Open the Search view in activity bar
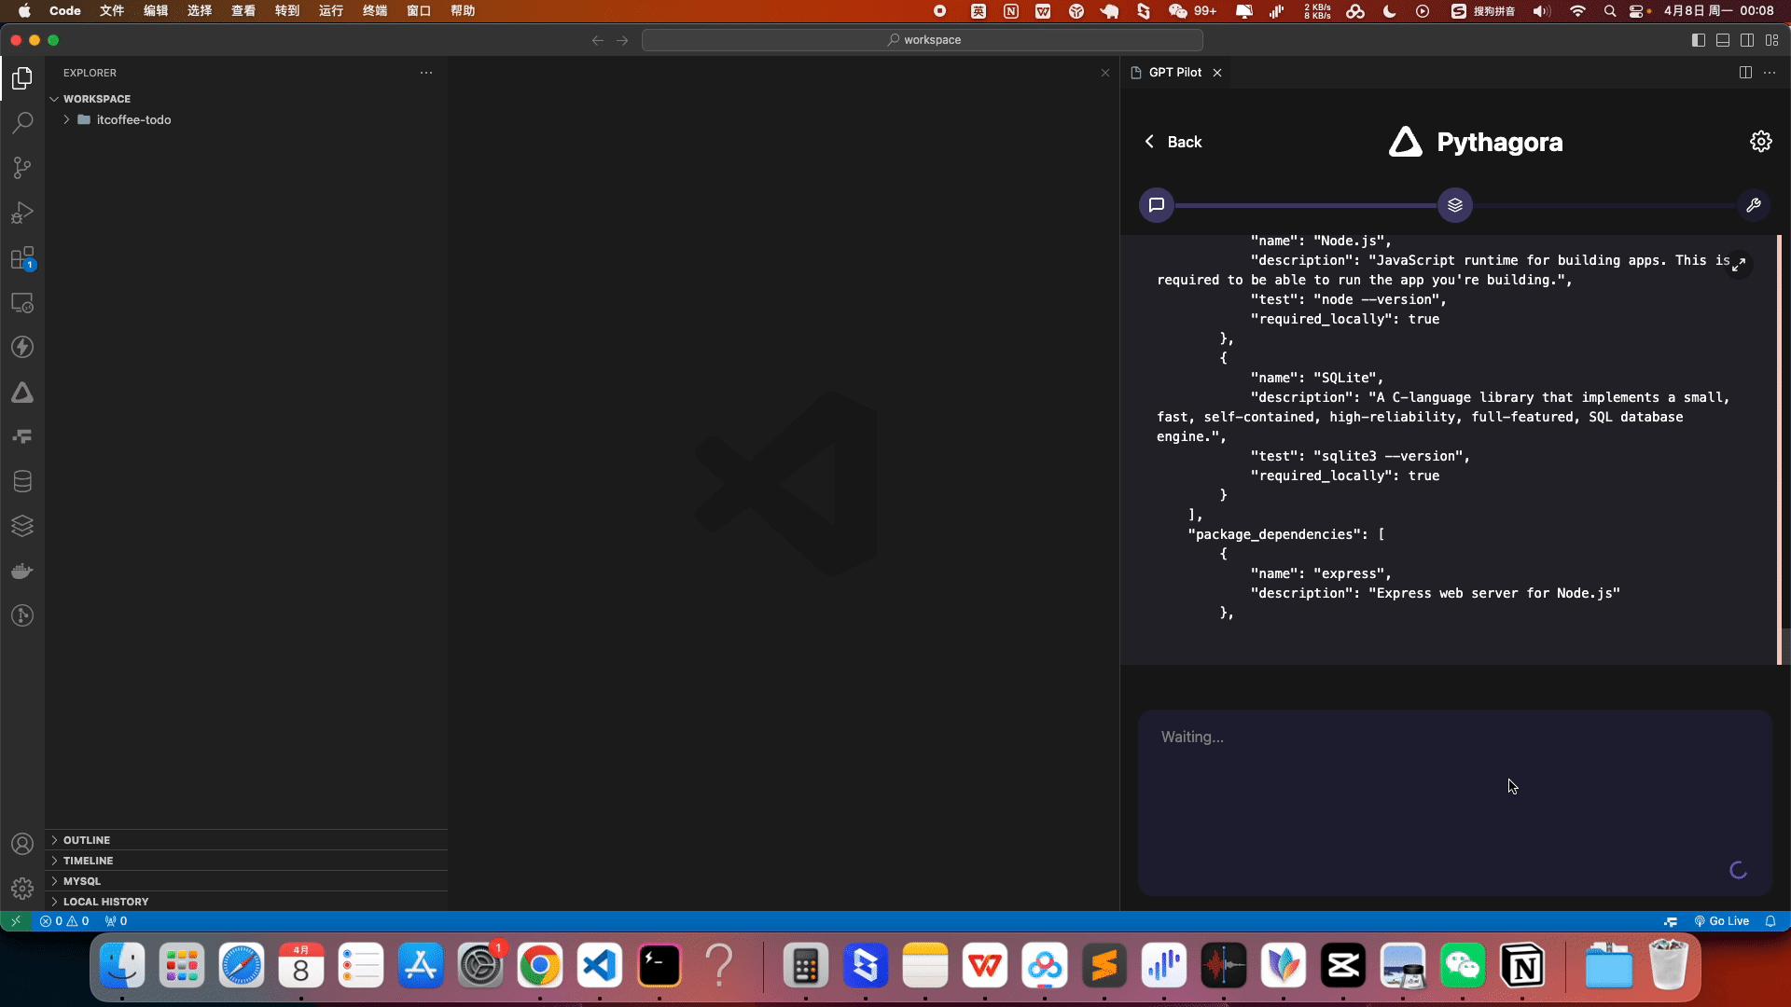This screenshot has width=1791, height=1007. pyautogui.click(x=22, y=123)
